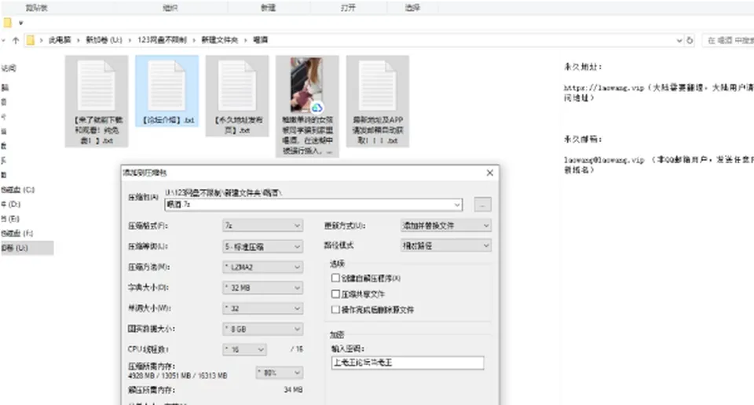
Task: Open the 单词大小 dropdown showing 32
Action: click(x=262, y=308)
